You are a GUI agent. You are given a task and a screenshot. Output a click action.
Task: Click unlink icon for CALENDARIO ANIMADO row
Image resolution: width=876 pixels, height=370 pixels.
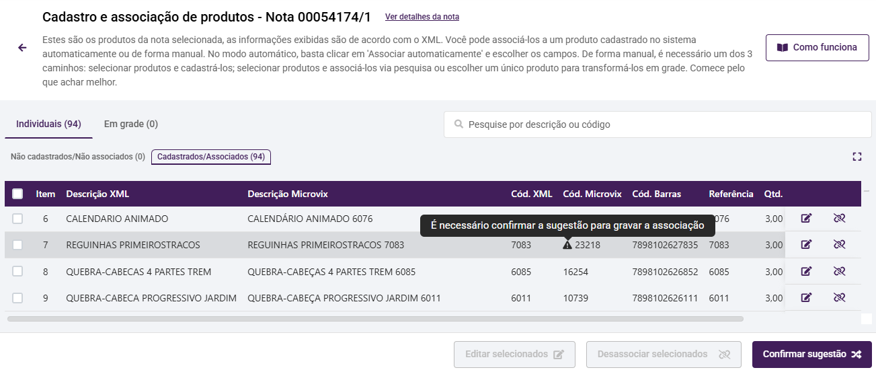(x=838, y=219)
